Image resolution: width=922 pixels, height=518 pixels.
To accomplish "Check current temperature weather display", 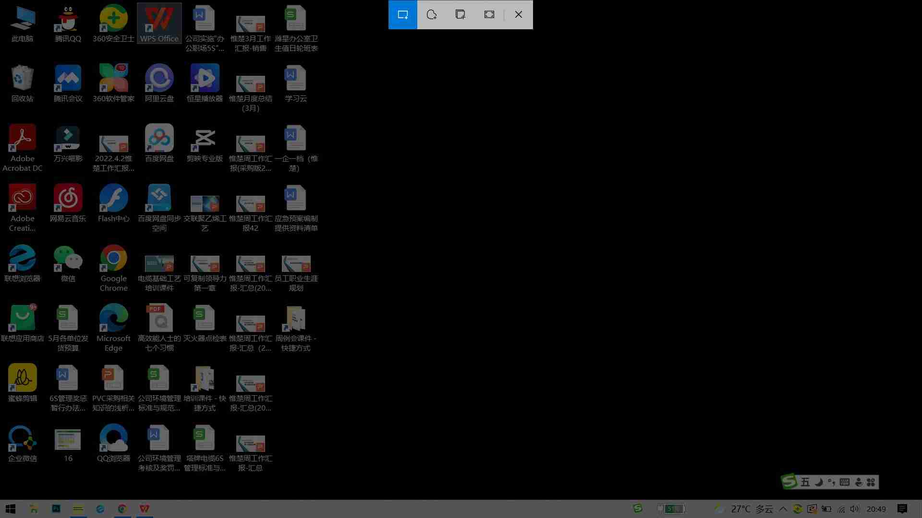I will pyautogui.click(x=751, y=508).
